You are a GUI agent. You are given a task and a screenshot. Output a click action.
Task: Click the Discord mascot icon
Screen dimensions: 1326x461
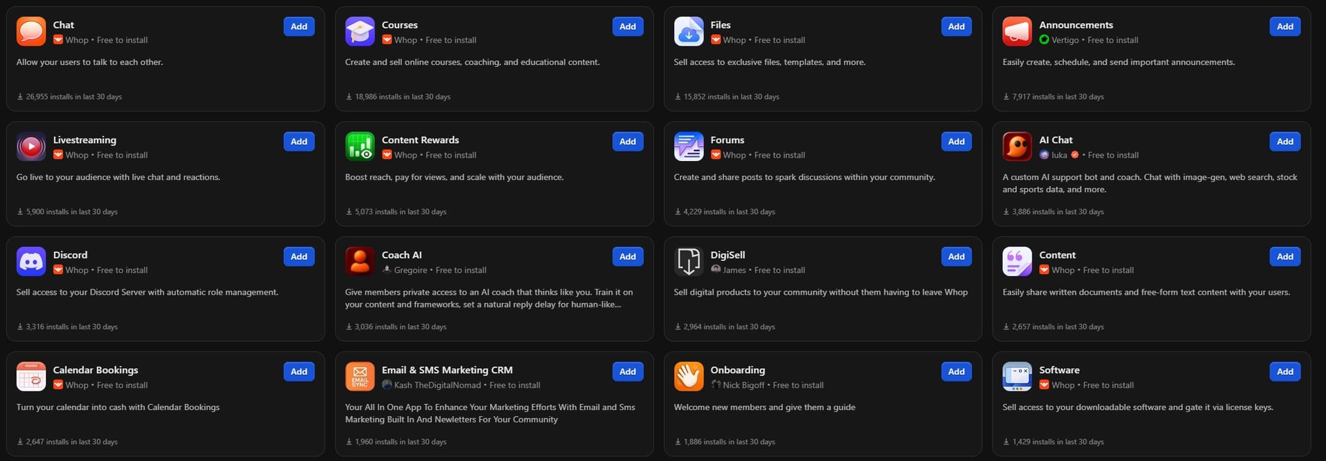[30, 261]
